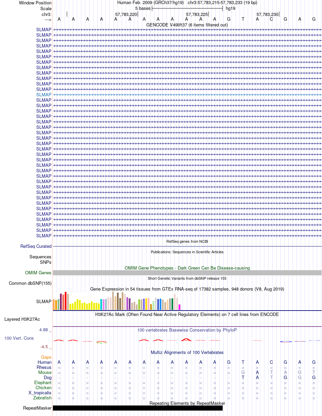This screenshot has height=416, width=322.
Task: Select the Scale label in base position track
Action: pos(46,8)
